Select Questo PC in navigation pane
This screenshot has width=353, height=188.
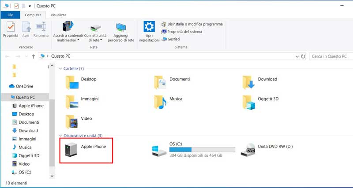click(x=25, y=97)
